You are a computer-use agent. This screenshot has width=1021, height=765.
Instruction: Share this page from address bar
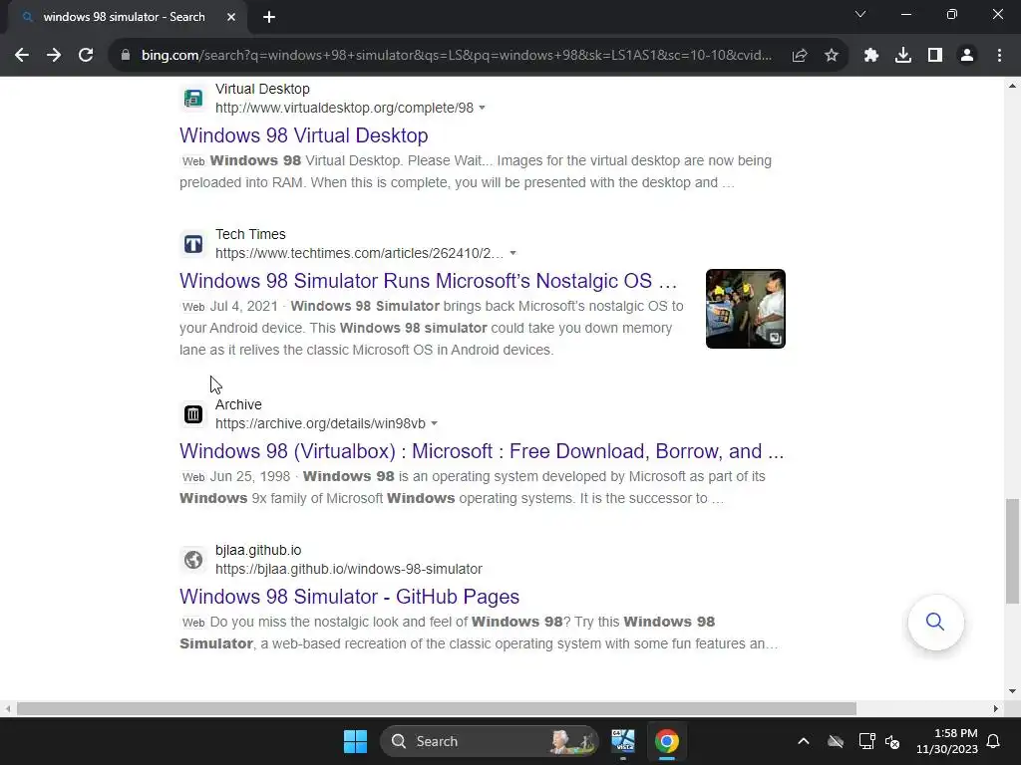click(x=800, y=56)
